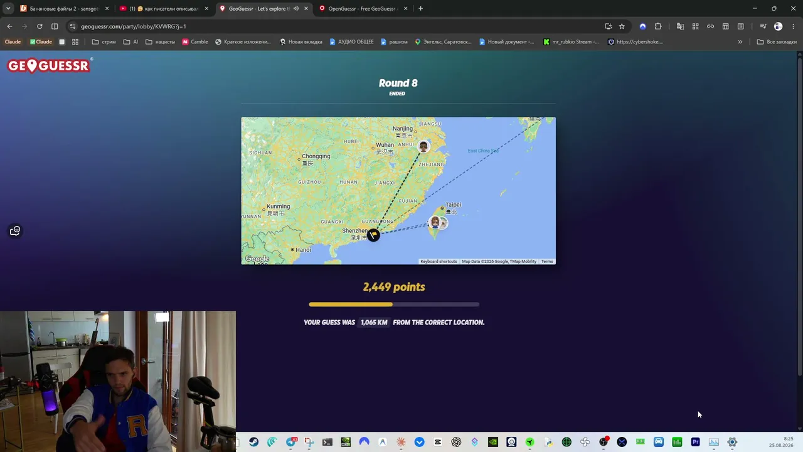This screenshot has height=452, width=803.
Task: Open the Extensions puzzle menu
Action: tap(658, 26)
